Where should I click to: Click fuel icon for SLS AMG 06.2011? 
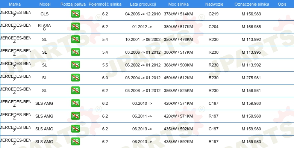coord(75,116)
